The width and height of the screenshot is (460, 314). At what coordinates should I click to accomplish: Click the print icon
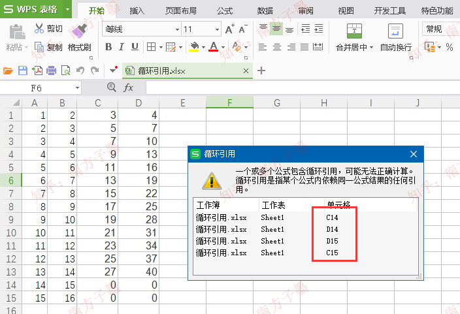point(52,71)
